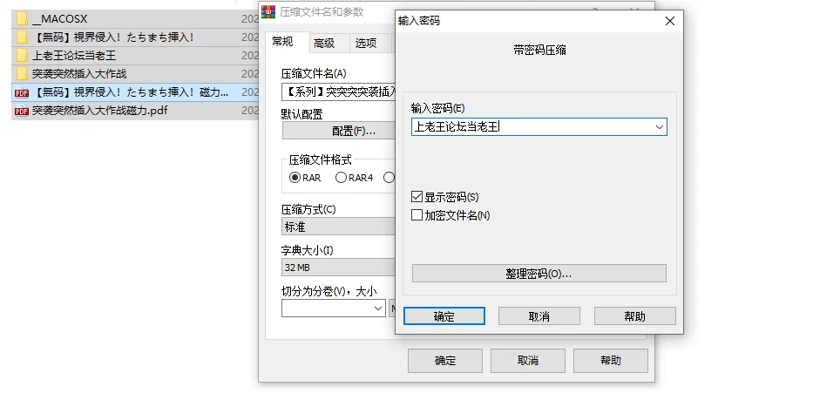Click 帮助 in the archive parameters window
The image size is (840, 400).
(x=611, y=361)
